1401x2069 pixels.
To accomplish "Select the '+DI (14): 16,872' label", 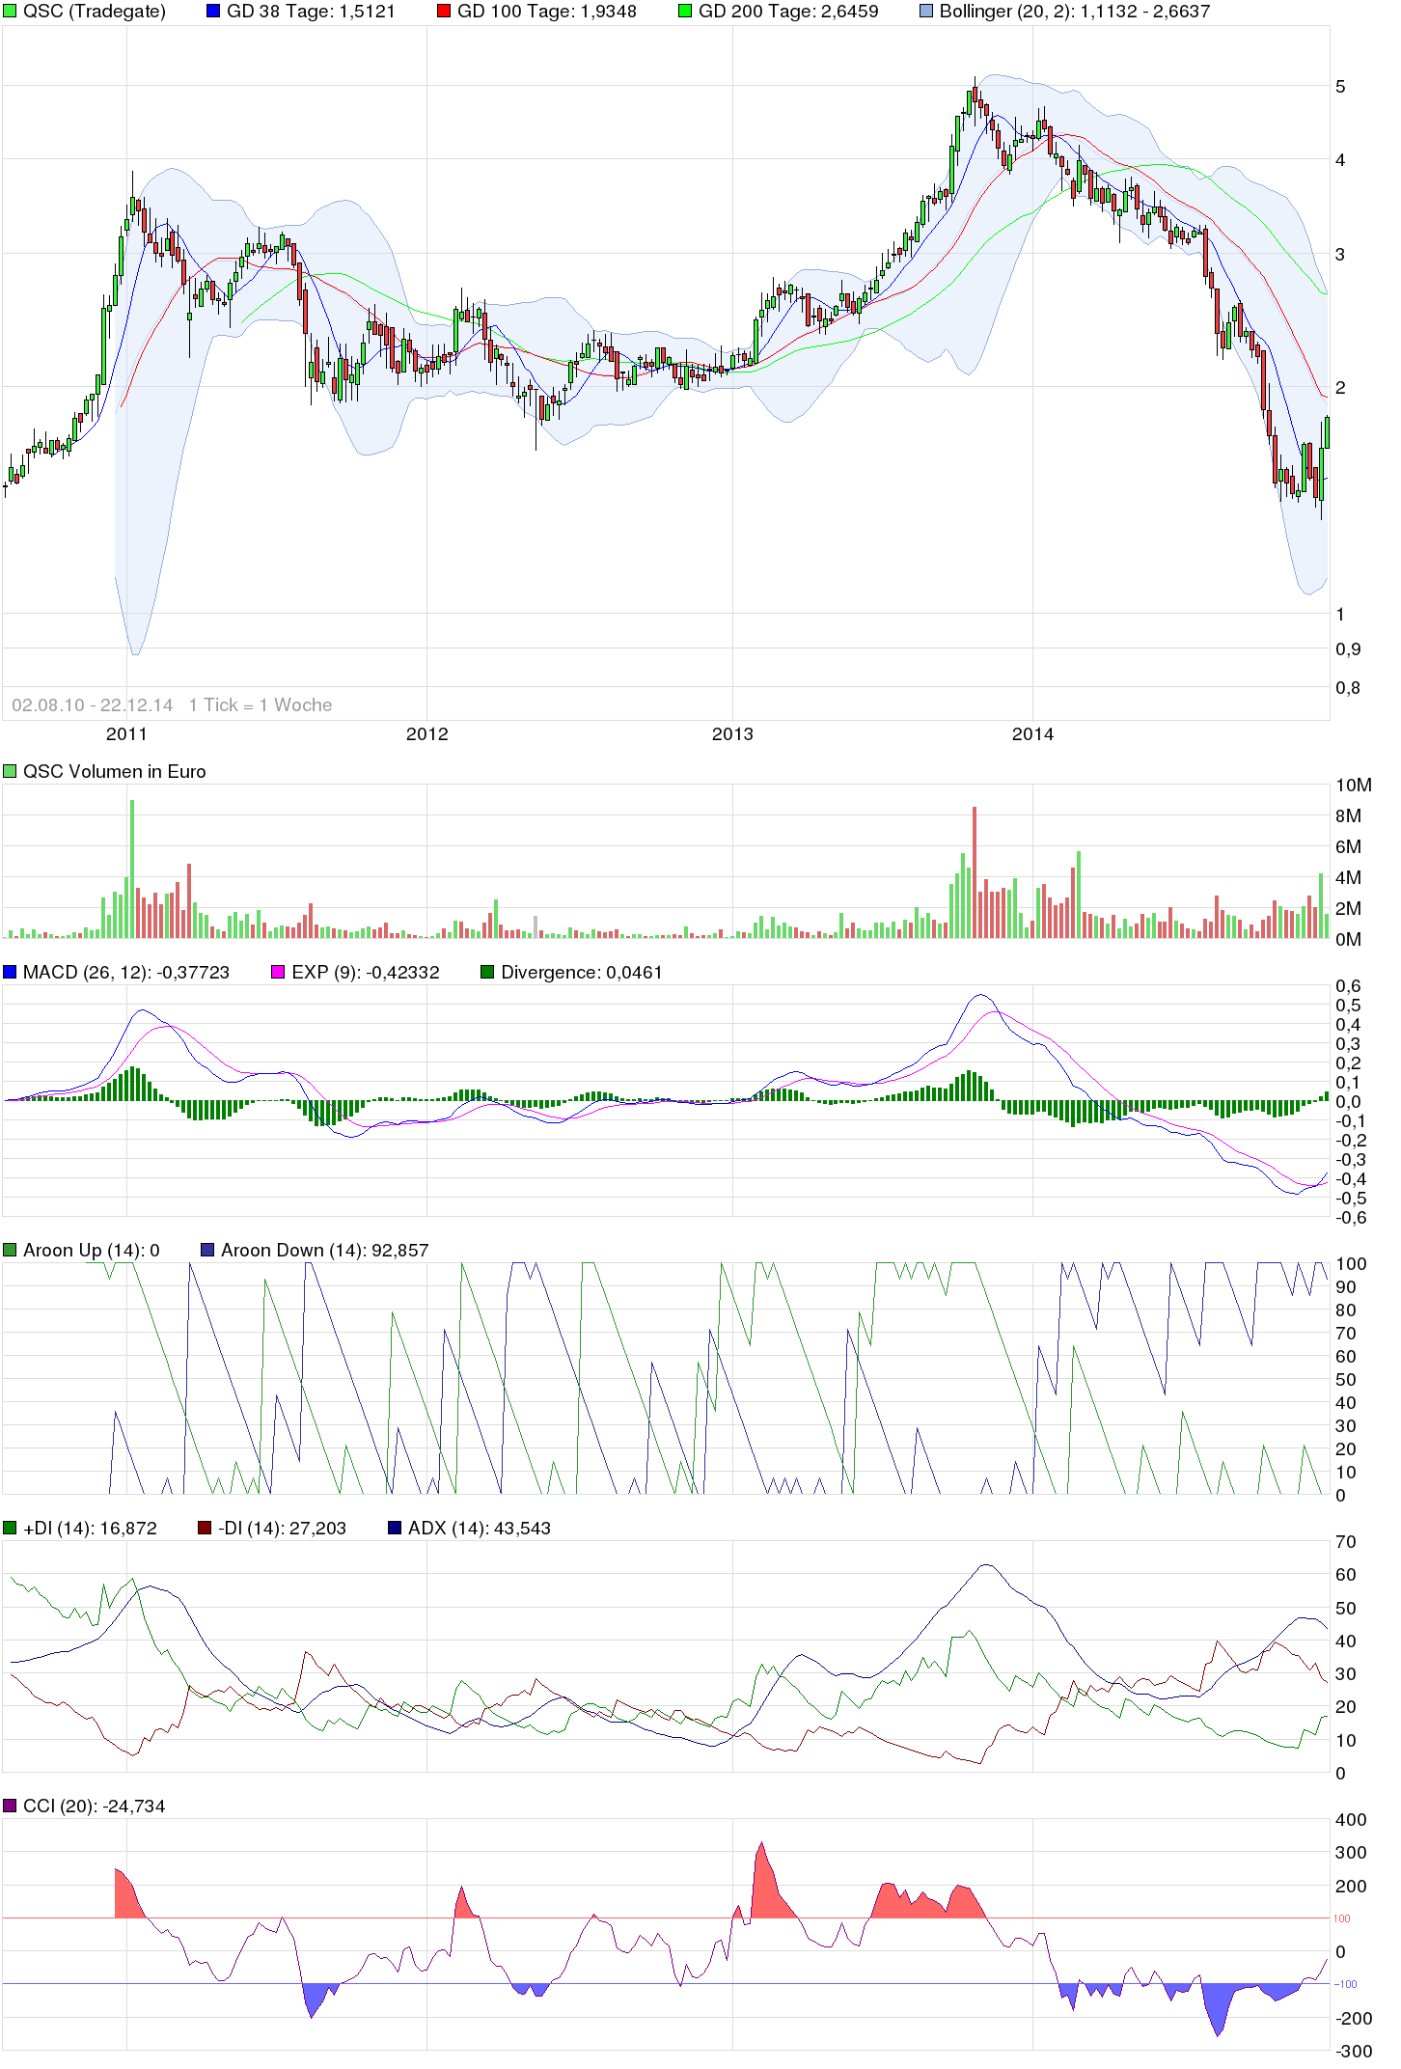I will (x=90, y=1528).
